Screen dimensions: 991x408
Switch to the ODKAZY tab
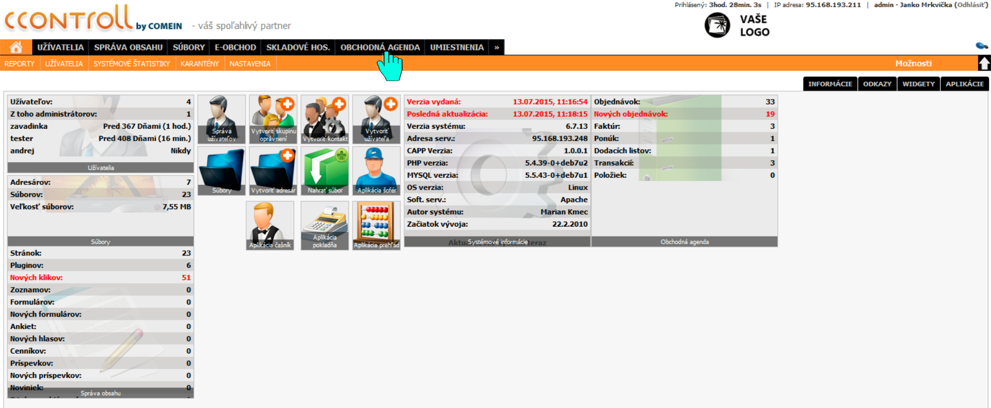[x=877, y=84]
